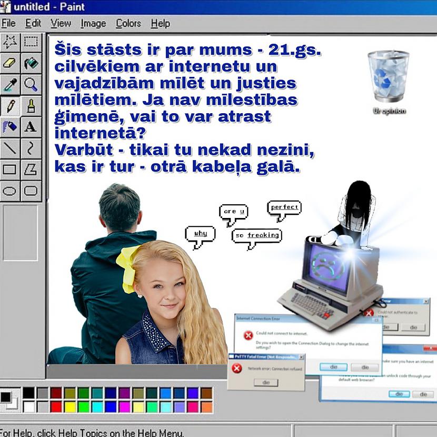Pick the orange color swatch
This screenshot has height=437, width=437.
(x=206, y=407)
